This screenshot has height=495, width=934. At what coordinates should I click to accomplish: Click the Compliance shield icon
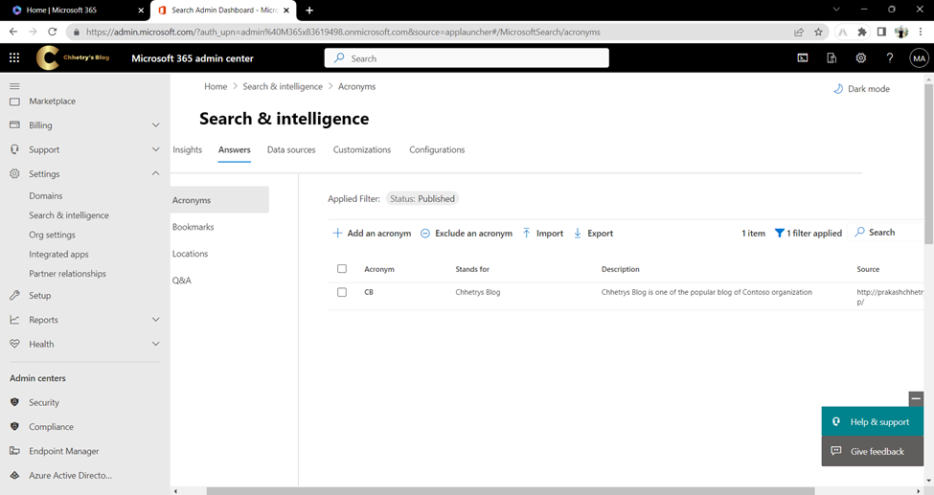[x=15, y=426]
